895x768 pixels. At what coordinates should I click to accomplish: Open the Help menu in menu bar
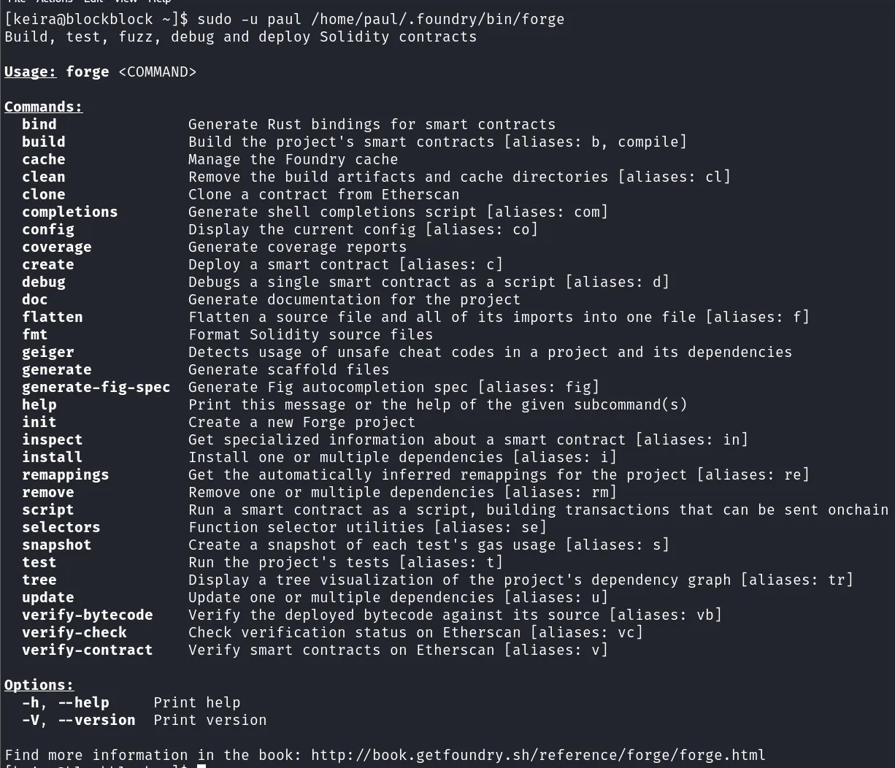click(159, 1)
